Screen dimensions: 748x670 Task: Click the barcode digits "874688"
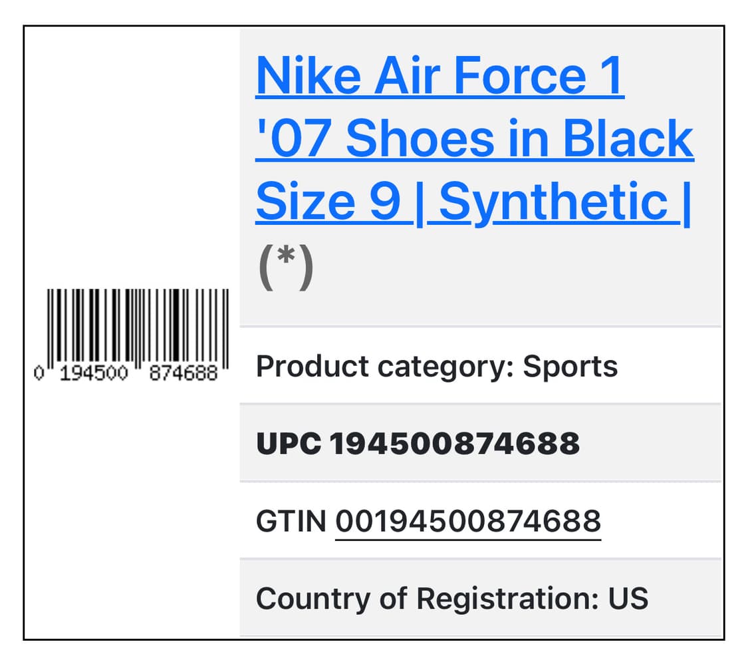point(184,373)
